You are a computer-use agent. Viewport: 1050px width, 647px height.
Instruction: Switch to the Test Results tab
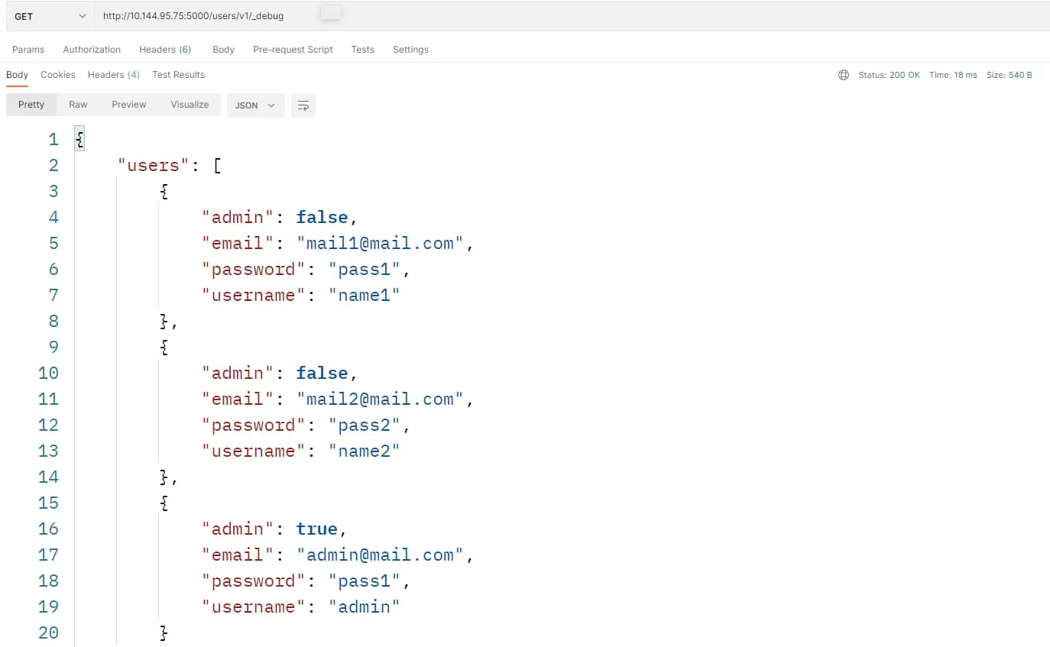tap(178, 75)
